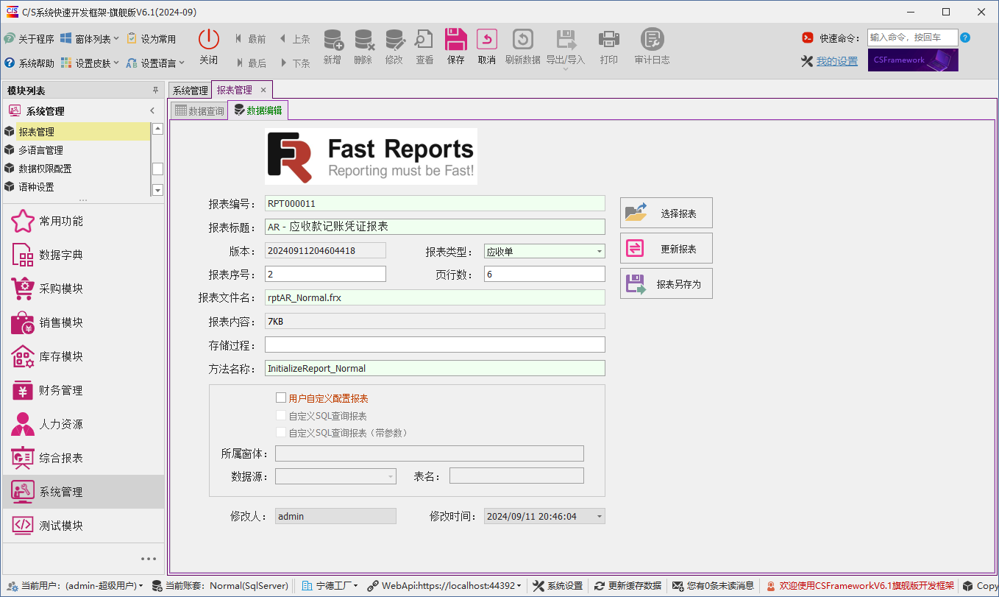Expand the 窗体列表 window list dropdown

point(89,39)
